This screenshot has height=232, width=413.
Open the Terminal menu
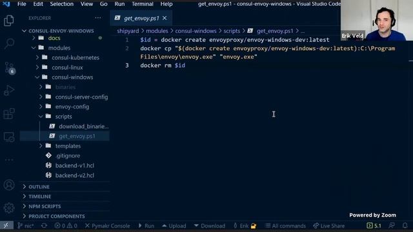pyautogui.click(x=143, y=4)
